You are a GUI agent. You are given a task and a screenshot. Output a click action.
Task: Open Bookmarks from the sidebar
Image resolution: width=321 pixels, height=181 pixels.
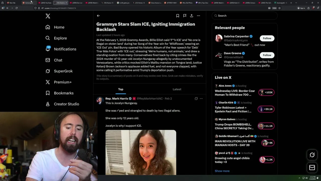point(59,93)
